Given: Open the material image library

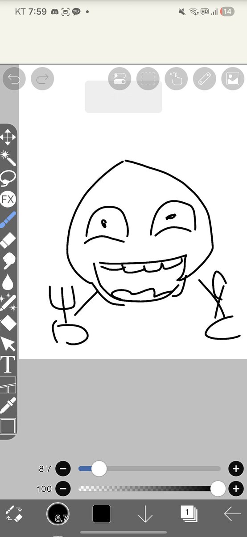Looking at the screenshot, I should point(233,79).
